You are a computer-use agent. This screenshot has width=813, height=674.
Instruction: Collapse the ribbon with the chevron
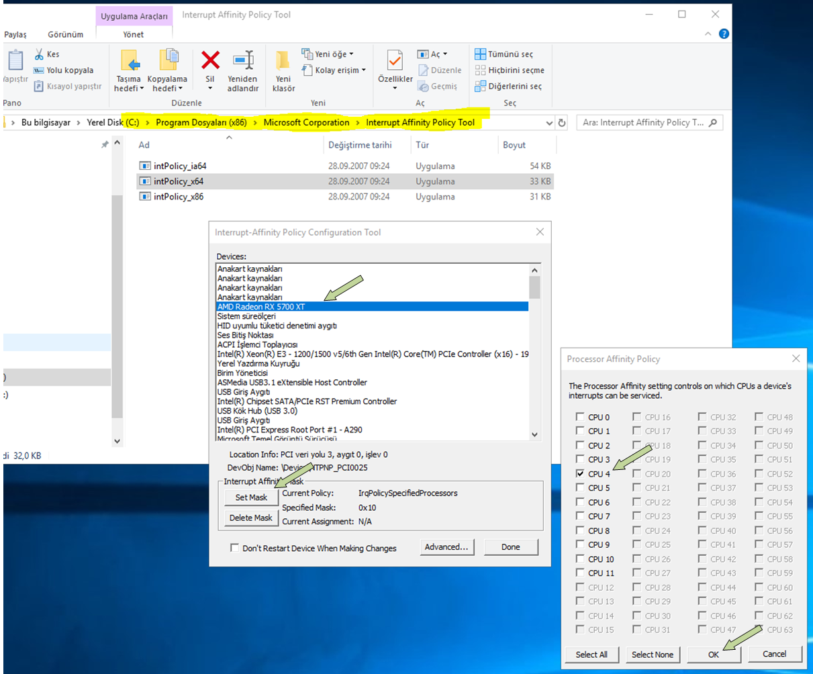tap(710, 34)
